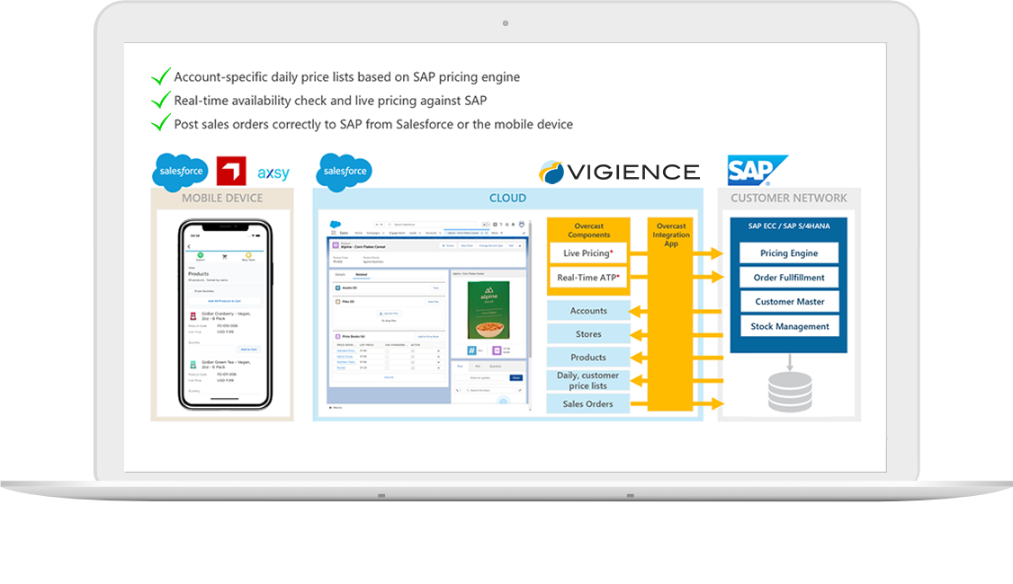Tick the Show favorites checkbox on the phone

(x=191, y=291)
